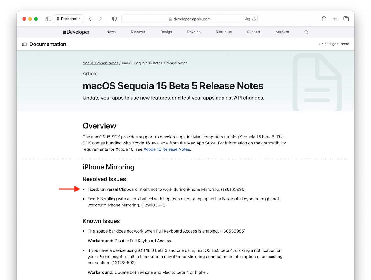
Task: Click the Article label
Action: point(90,74)
